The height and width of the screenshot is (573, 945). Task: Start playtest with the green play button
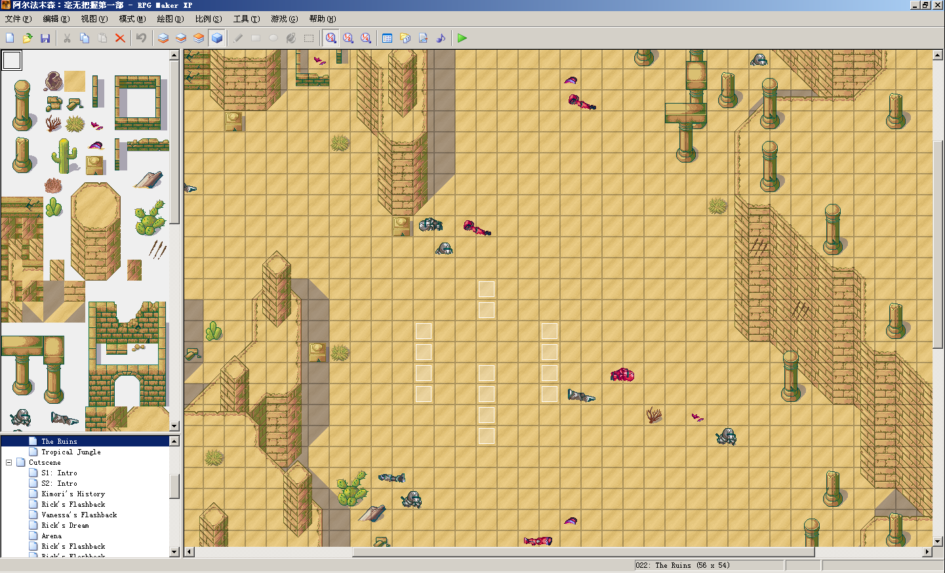462,38
